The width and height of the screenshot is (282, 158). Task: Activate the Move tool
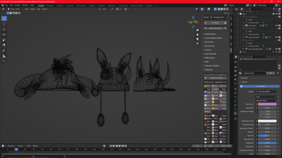click(4, 29)
